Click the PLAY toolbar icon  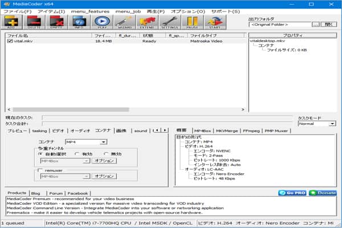click(102, 22)
